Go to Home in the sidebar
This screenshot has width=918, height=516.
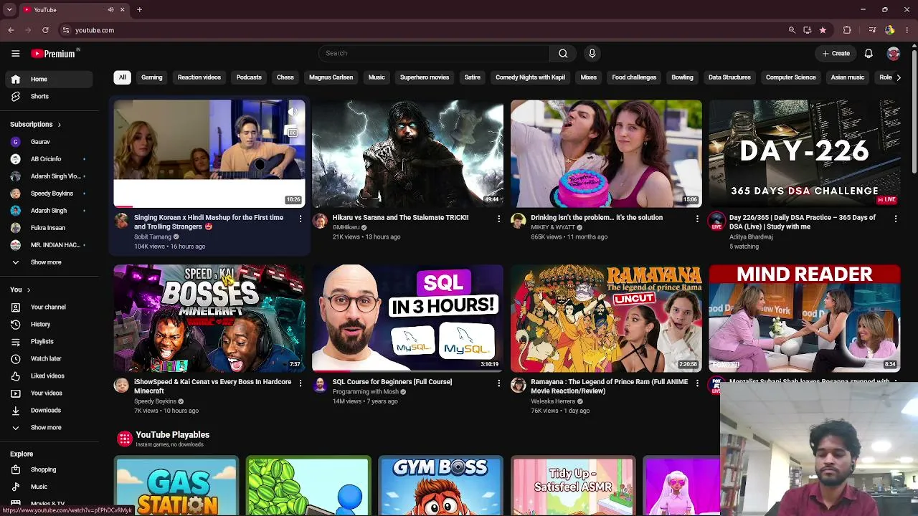48,79
